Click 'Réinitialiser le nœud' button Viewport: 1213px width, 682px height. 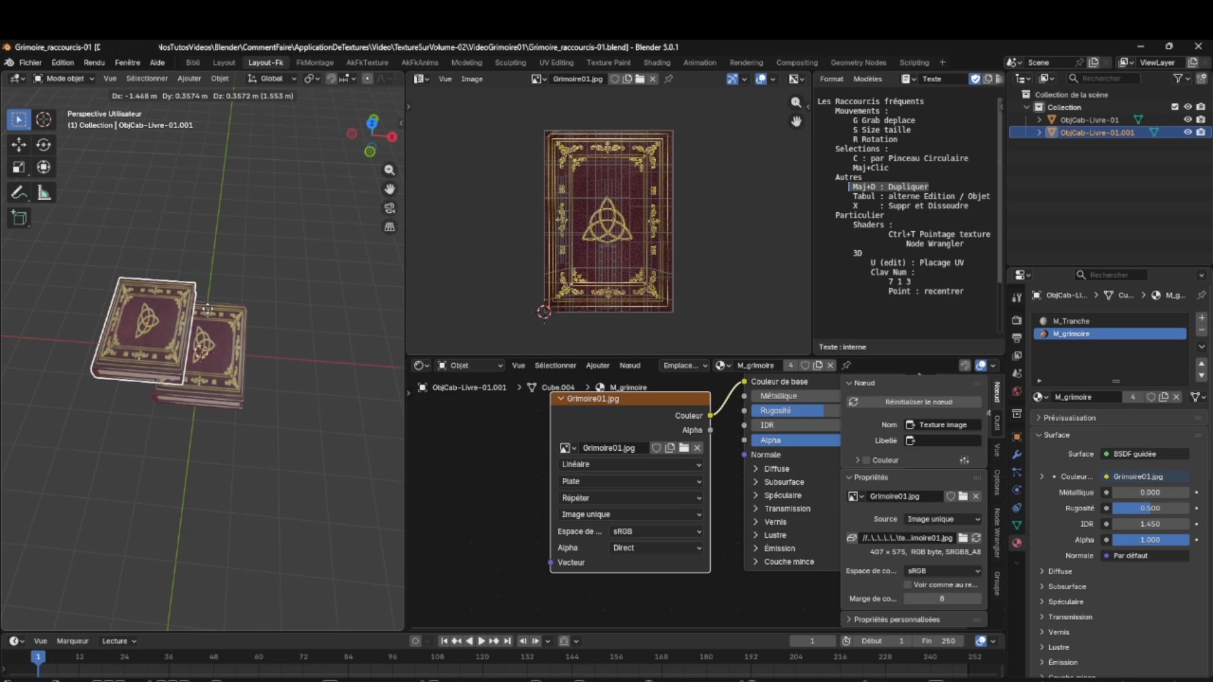tap(917, 402)
